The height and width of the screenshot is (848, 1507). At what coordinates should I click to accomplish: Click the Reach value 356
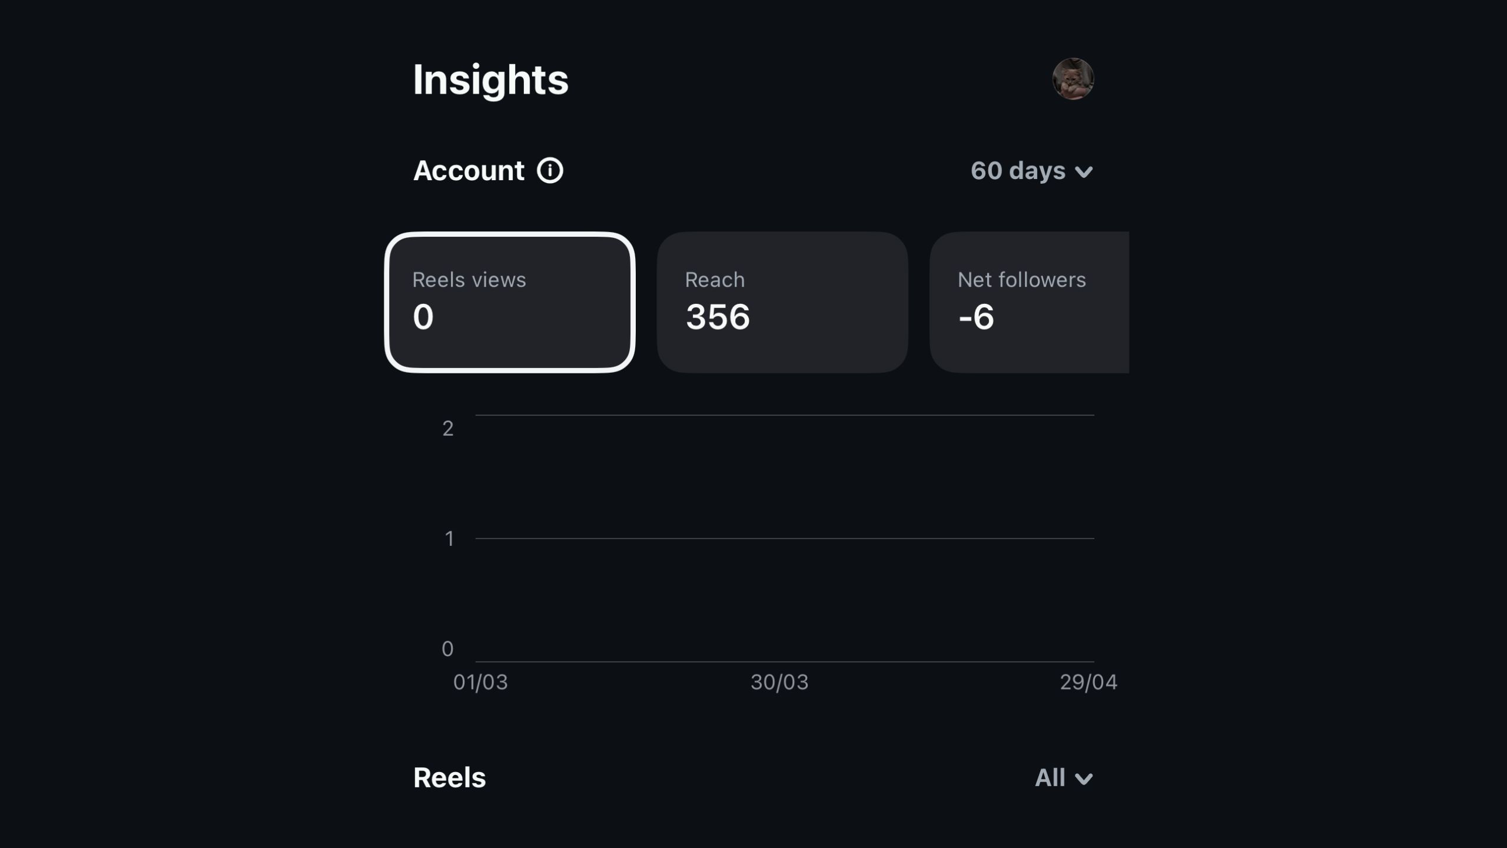click(x=718, y=317)
